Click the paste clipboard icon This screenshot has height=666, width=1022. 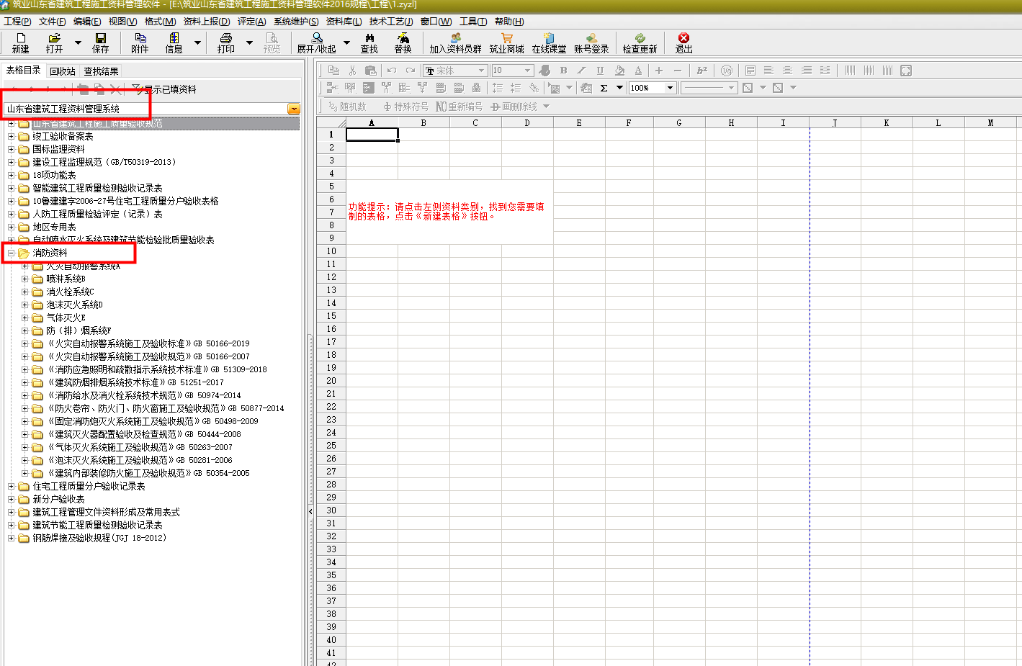(371, 71)
